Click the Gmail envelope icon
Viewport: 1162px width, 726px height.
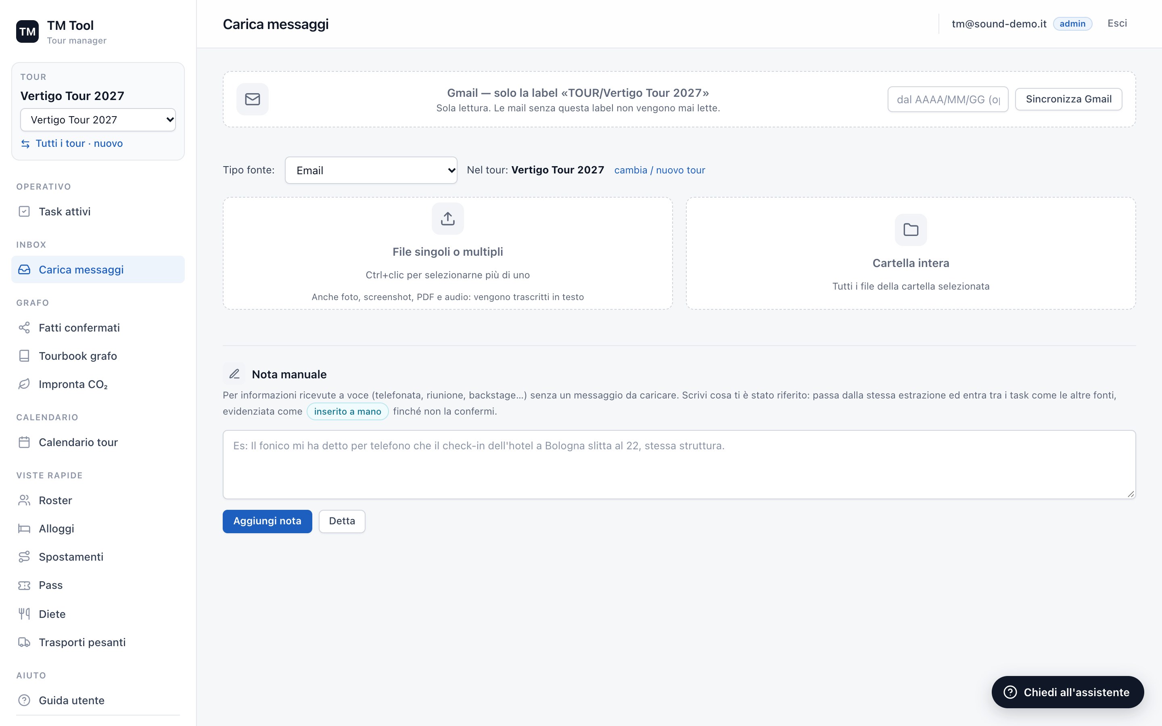click(253, 99)
